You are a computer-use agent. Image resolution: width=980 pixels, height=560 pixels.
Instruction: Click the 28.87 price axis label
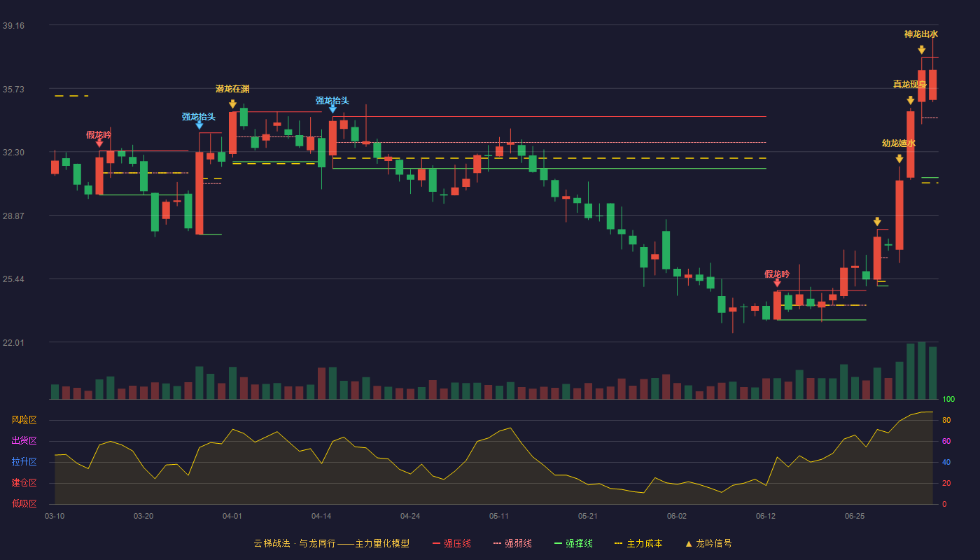[x=13, y=216]
